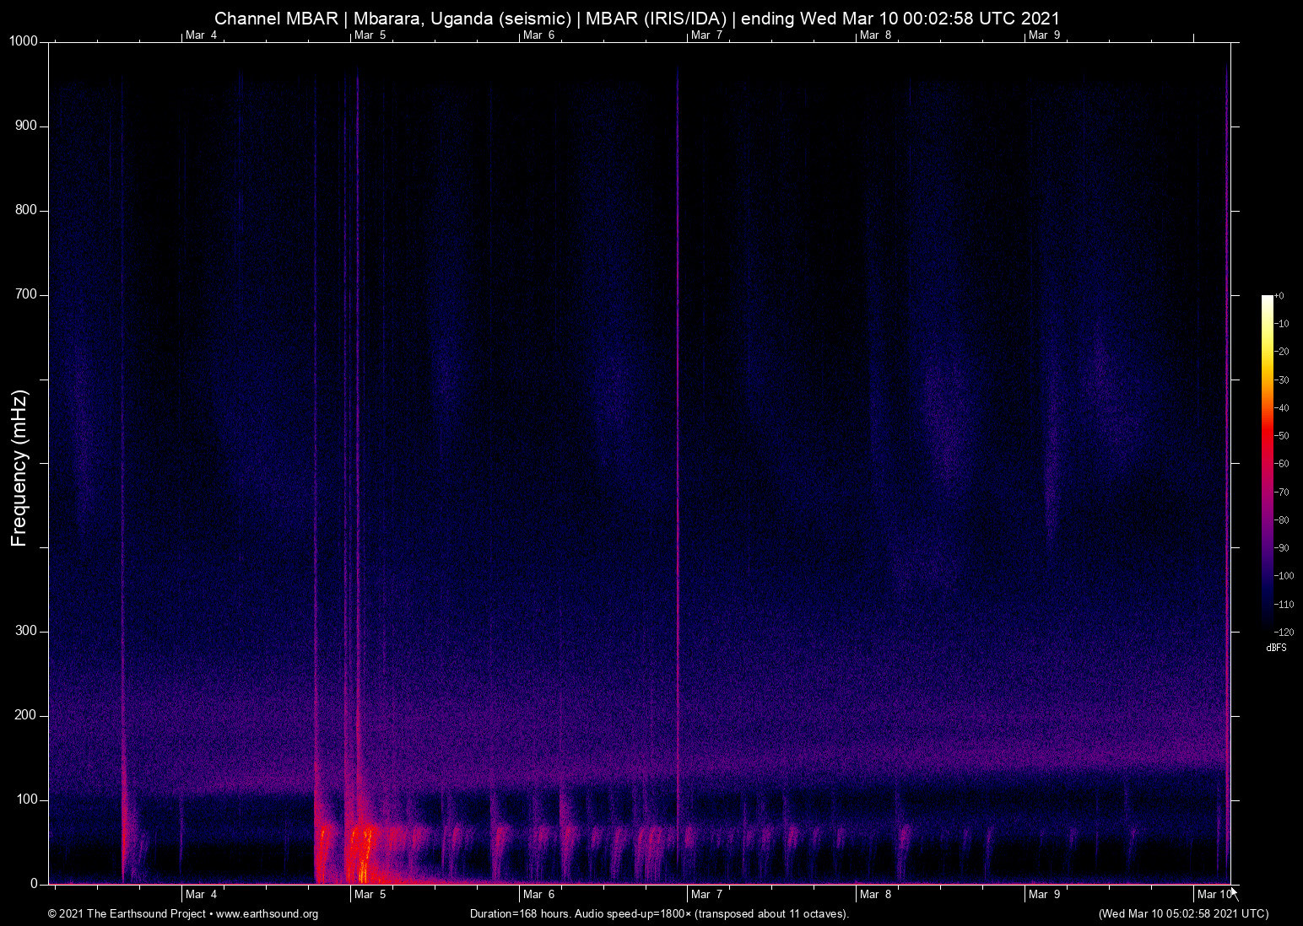
Task: Click the Mar 9 label on top axis
Action: point(1044,35)
